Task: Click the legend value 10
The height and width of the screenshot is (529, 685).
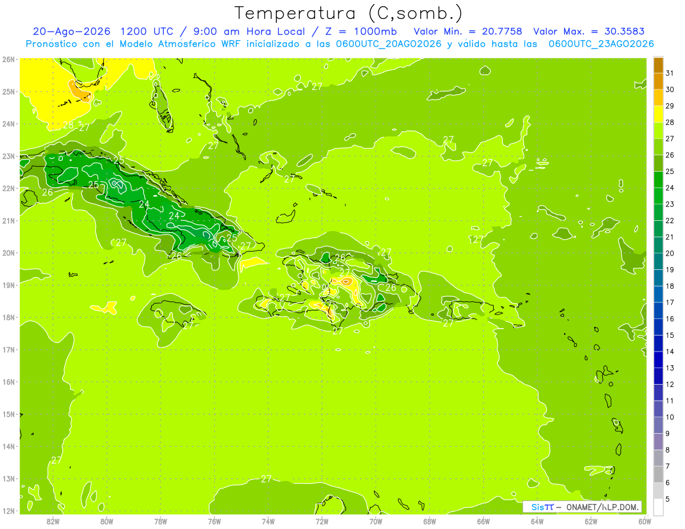Action: click(x=670, y=417)
